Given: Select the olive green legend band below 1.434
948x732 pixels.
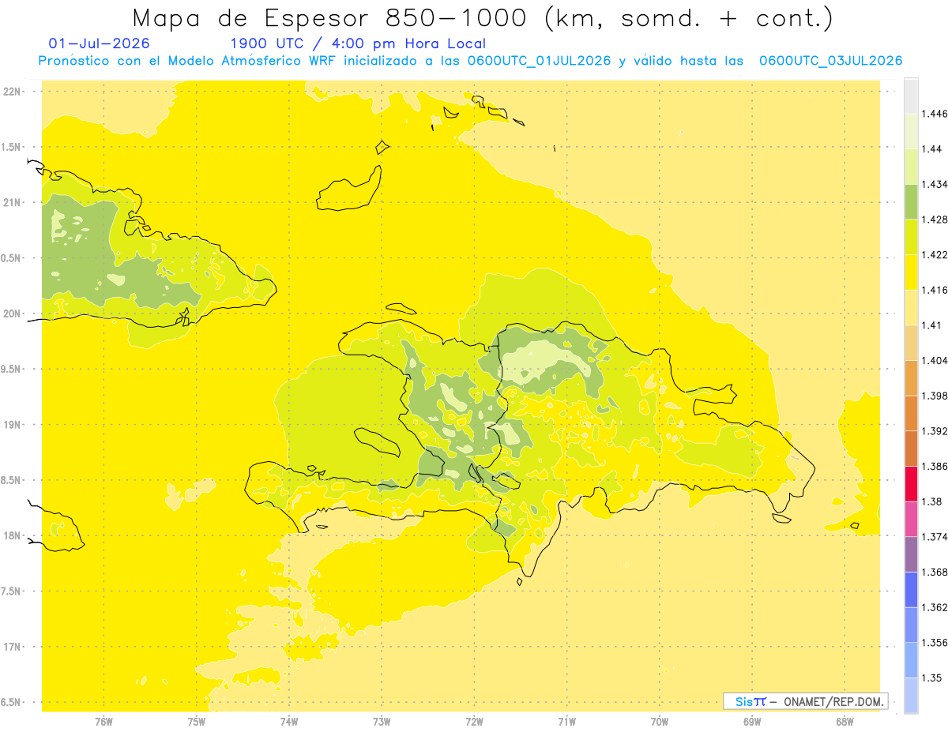Looking at the screenshot, I should (x=911, y=201).
